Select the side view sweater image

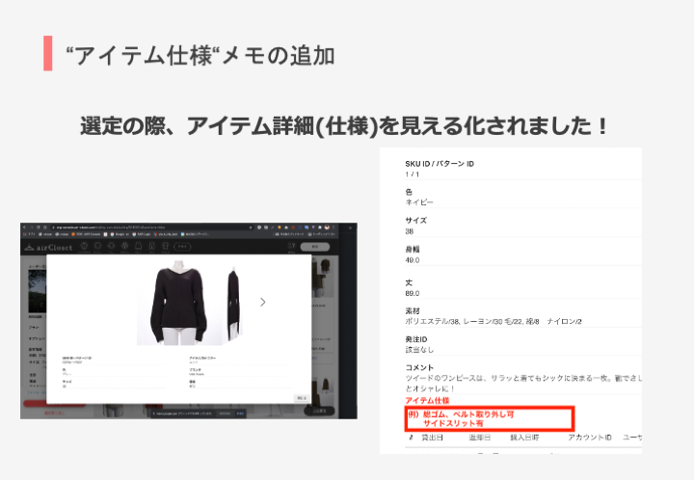[x=231, y=301]
